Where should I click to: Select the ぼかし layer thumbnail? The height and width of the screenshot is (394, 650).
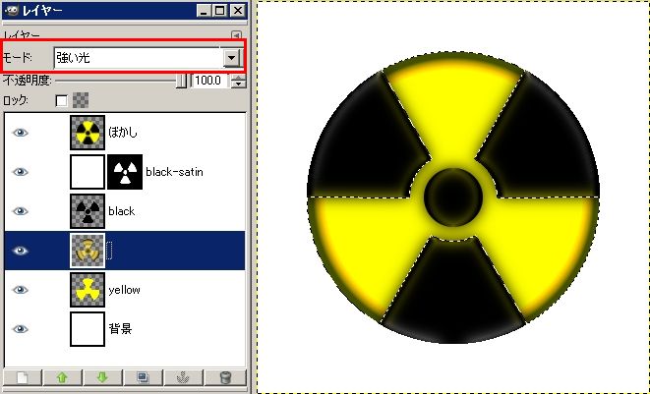click(88, 133)
